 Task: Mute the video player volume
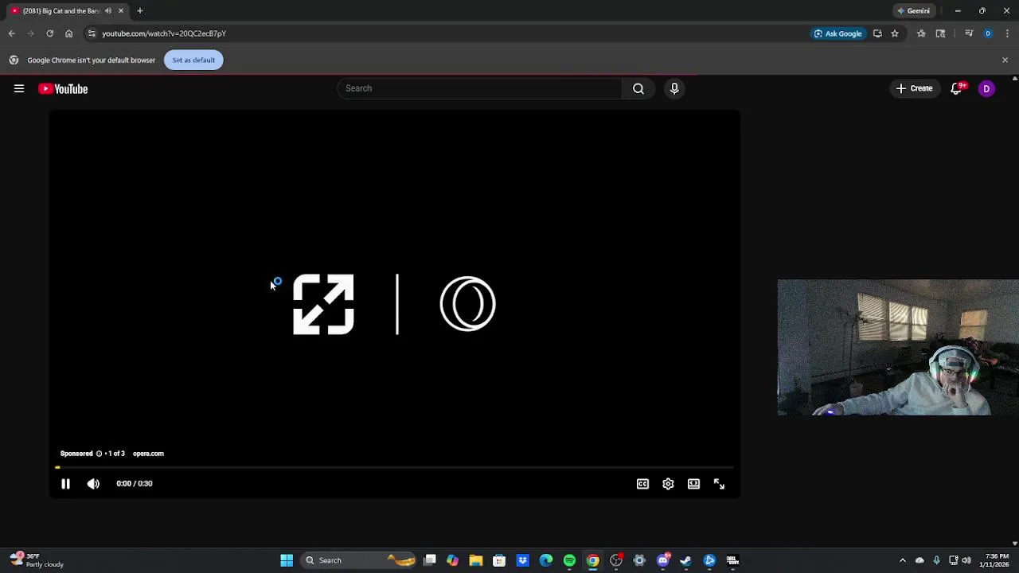point(93,483)
